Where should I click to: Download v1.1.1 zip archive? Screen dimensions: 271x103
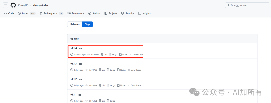(102, 101)
